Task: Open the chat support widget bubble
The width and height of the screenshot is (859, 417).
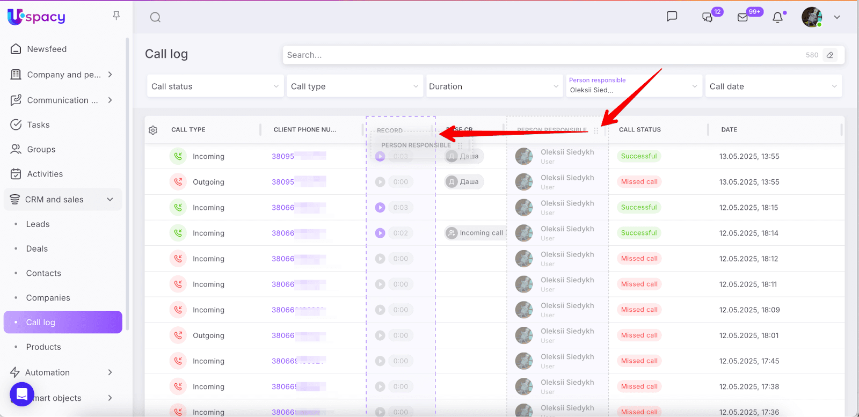Action: click(22, 394)
